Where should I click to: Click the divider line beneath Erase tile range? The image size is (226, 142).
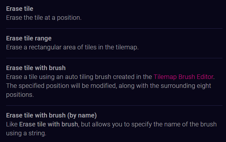[114, 58]
